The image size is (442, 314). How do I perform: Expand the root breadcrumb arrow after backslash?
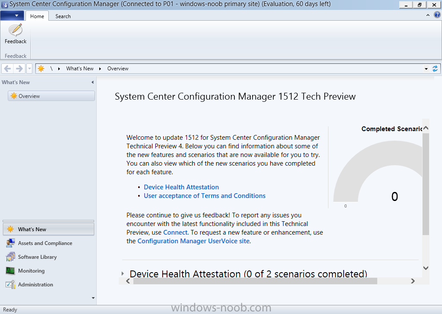pyautogui.click(x=59, y=69)
